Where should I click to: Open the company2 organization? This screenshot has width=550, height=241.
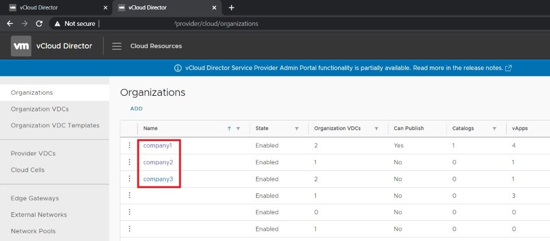[x=158, y=162]
